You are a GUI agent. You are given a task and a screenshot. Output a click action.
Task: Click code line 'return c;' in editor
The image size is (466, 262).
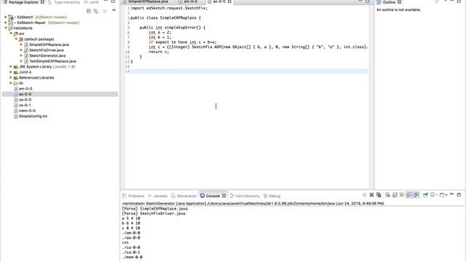tap(159, 52)
